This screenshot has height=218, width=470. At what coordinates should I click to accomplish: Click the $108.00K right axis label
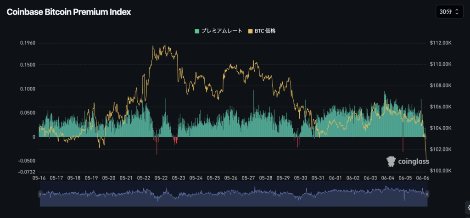tap(441, 86)
